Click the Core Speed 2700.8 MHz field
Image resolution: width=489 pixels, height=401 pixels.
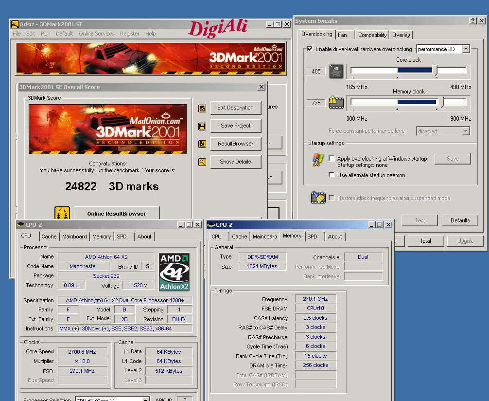[x=82, y=352]
